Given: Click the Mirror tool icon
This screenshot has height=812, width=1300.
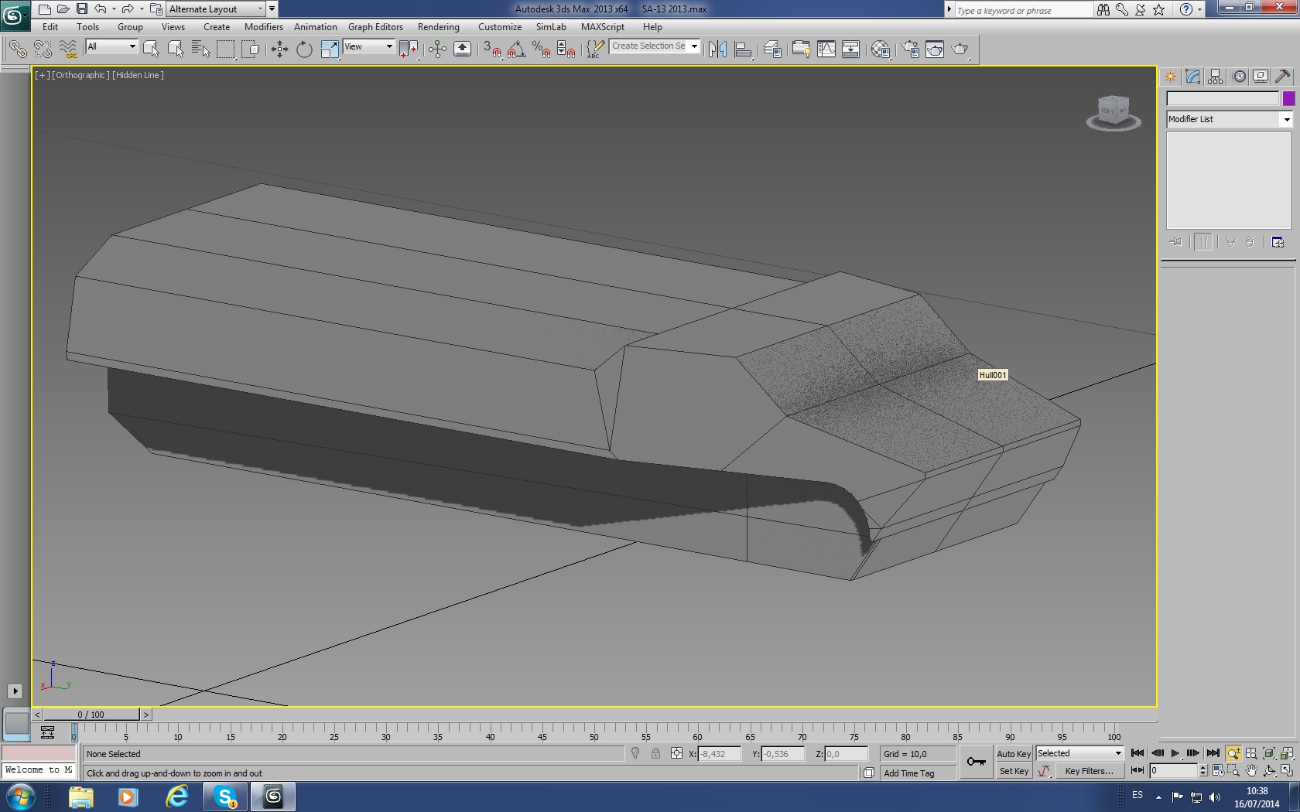Looking at the screenshot, I should [717, 49].
